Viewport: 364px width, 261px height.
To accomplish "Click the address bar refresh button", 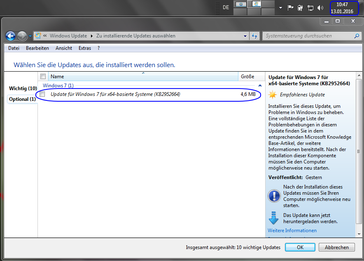I will tap(254, 36).
